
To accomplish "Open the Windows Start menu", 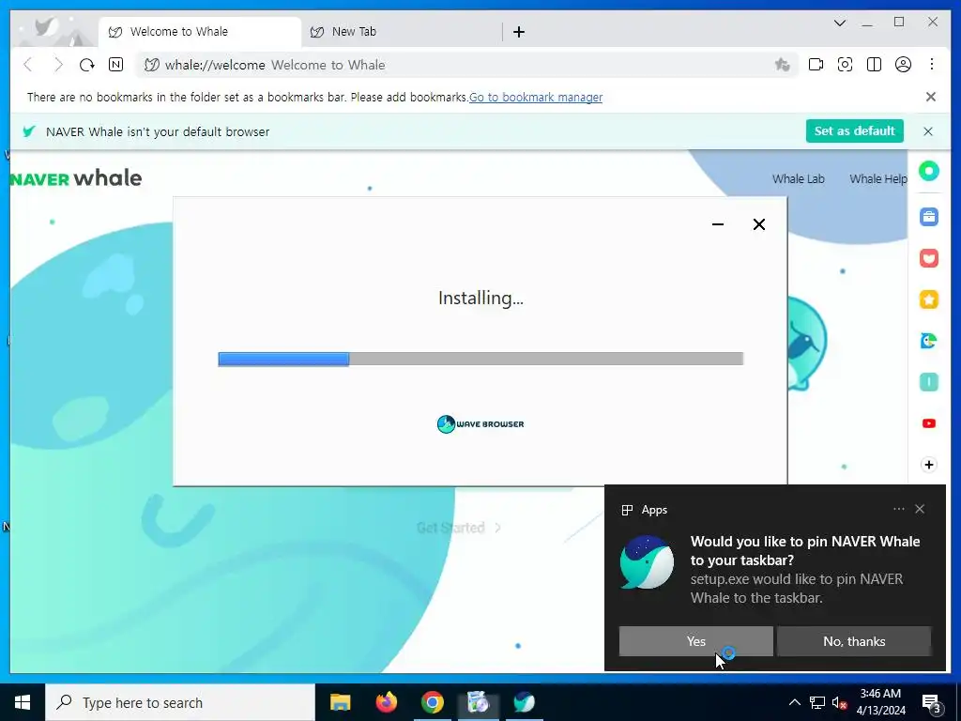I will 23,702.
